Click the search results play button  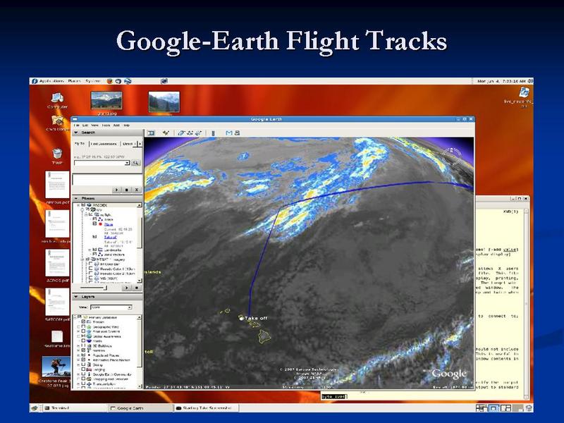coord(116,190)
